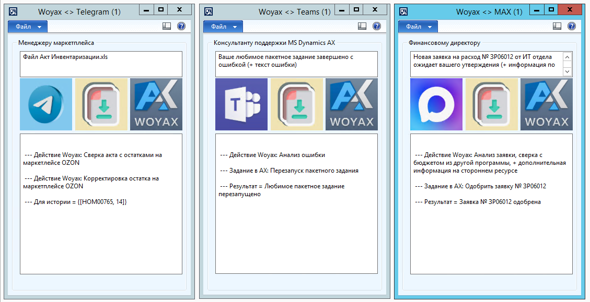
Task: Maximize the Woyax Teams window
Action: click(356, 10)
